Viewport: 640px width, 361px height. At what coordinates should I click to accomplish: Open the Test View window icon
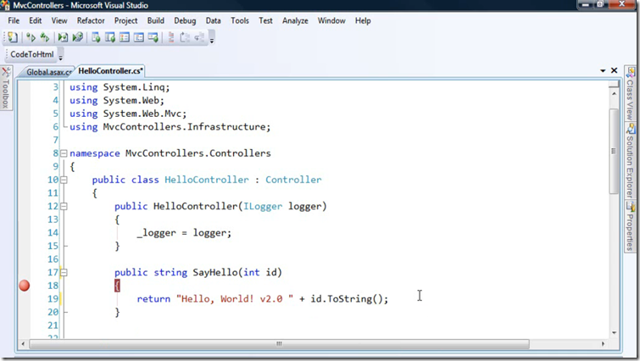tap(96, 37)
